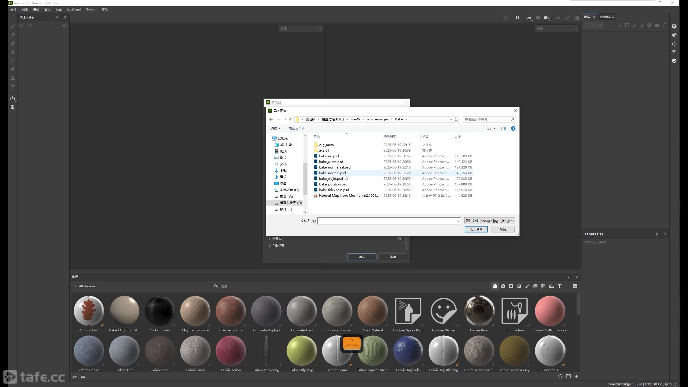Open the camera selection icon in viewport toolbar
Viewport: 688px width, 387px height.
546,18
